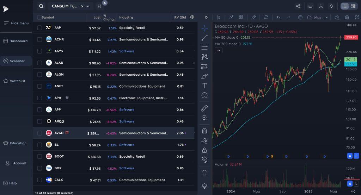Collapse the indicator legend chevron
This screenshot has height=195, width=361.
(x=219, y=50)
